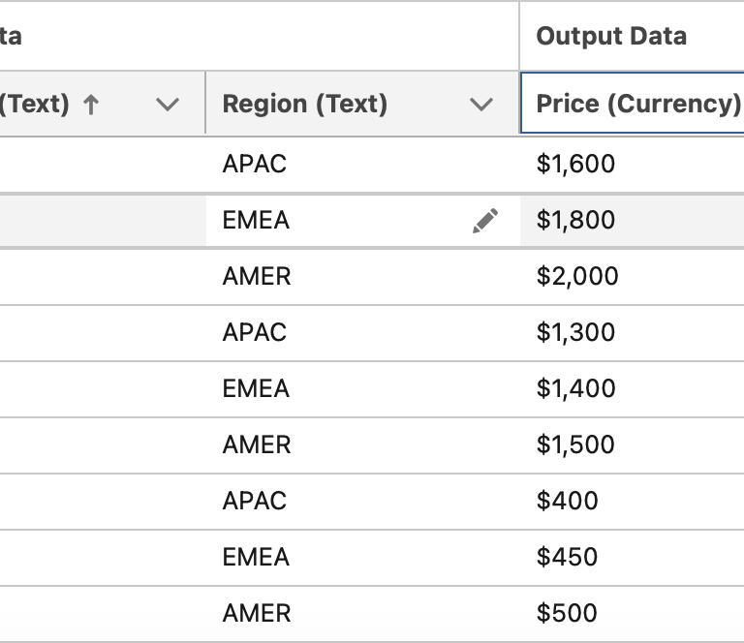Click the Output Data group header
The image size is (744, 643).
click(x=611, y=36)
